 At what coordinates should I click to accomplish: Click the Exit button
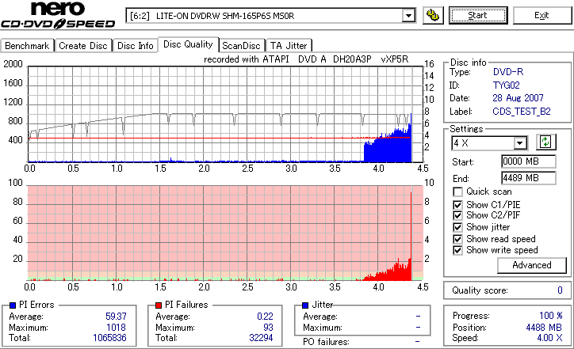541,15
